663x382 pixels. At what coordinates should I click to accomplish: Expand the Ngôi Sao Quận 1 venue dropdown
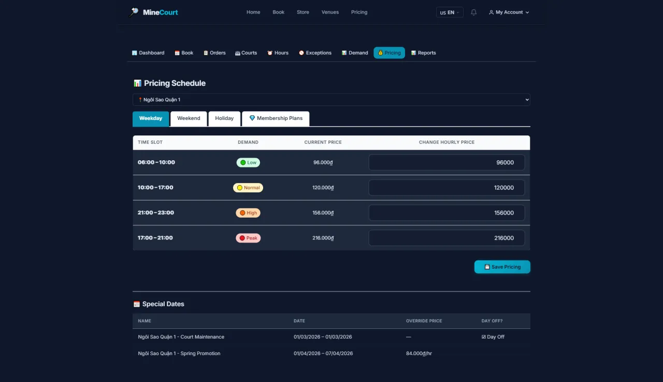331,100
